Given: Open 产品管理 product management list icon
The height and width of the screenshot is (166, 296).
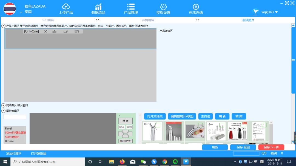Looking at the screenshot, I should tap(131, 7).
